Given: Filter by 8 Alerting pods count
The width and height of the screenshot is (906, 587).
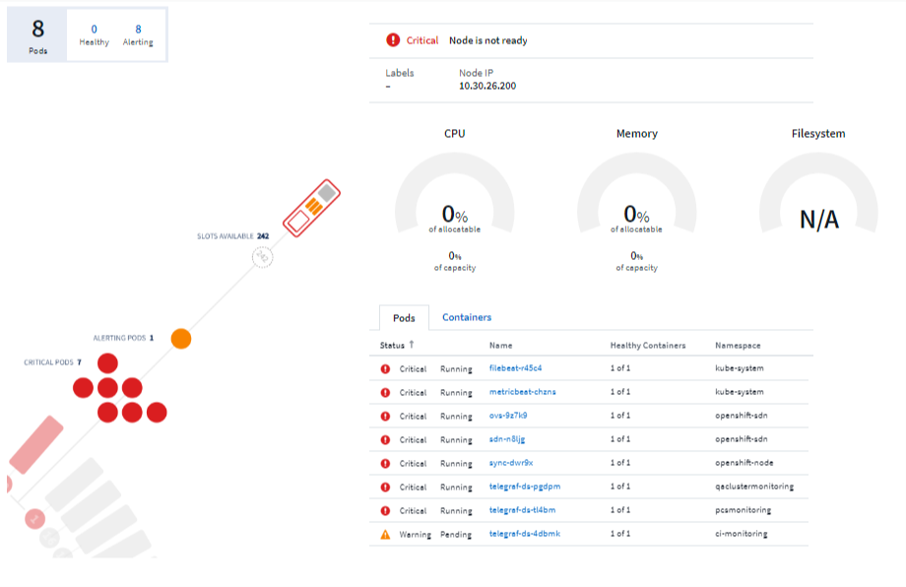Looking at the screenshot, I should pyautogui.click(x=138, y=35).
